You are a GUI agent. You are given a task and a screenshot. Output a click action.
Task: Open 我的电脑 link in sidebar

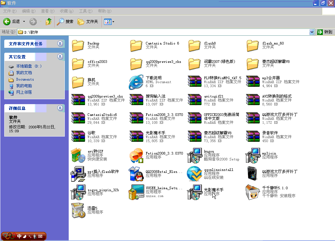(x=24, y=86)
